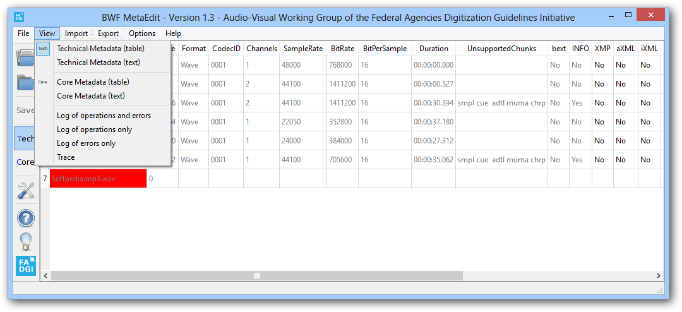
Task: Click the Tech icon in View menu
Action: (x=43, y=49)
